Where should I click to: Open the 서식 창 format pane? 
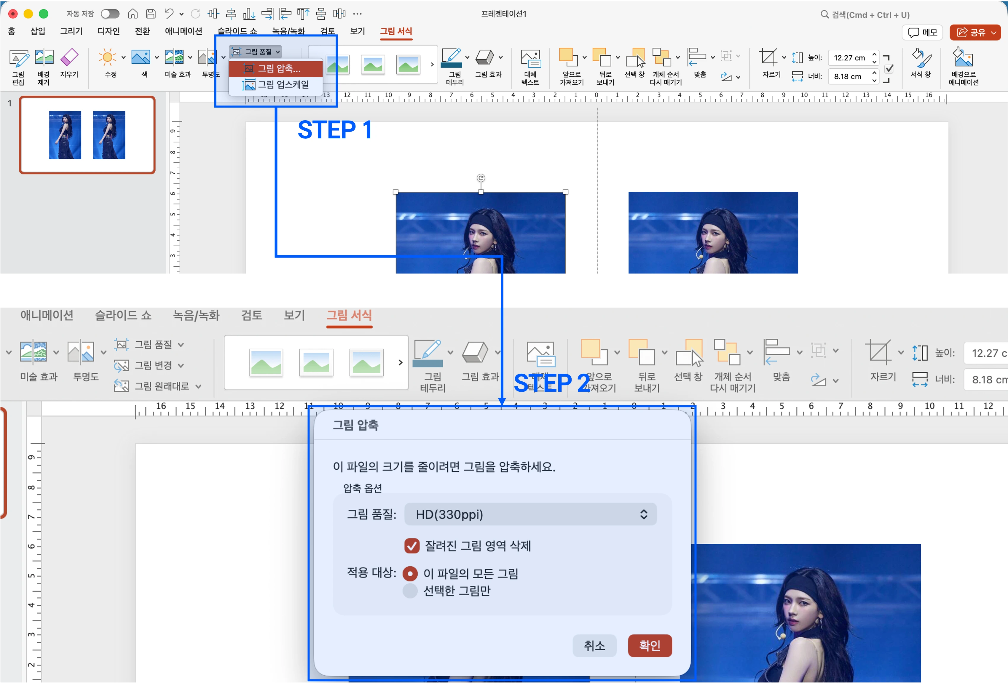(921, 63)
